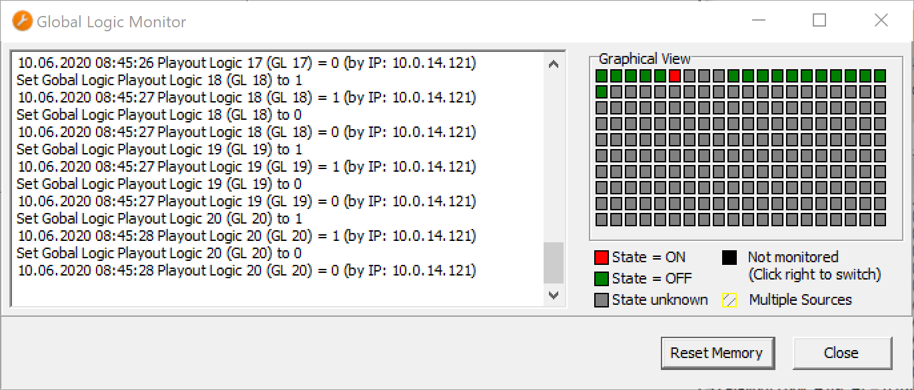Click the red ON square in Graphical View
914x390 pixels.
pyautogui.click(x=674, y=76)
